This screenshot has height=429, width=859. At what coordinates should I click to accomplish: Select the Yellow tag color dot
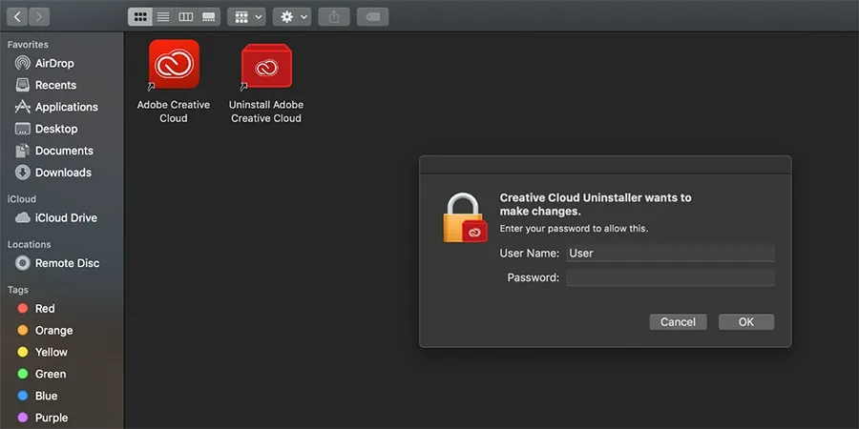23,353
